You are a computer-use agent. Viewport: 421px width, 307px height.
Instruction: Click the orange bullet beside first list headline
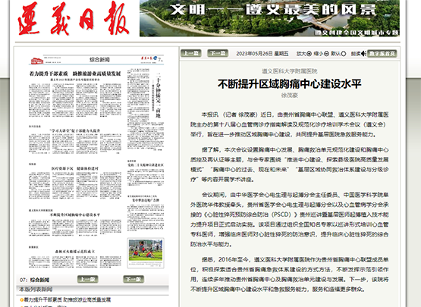[22, 299]
